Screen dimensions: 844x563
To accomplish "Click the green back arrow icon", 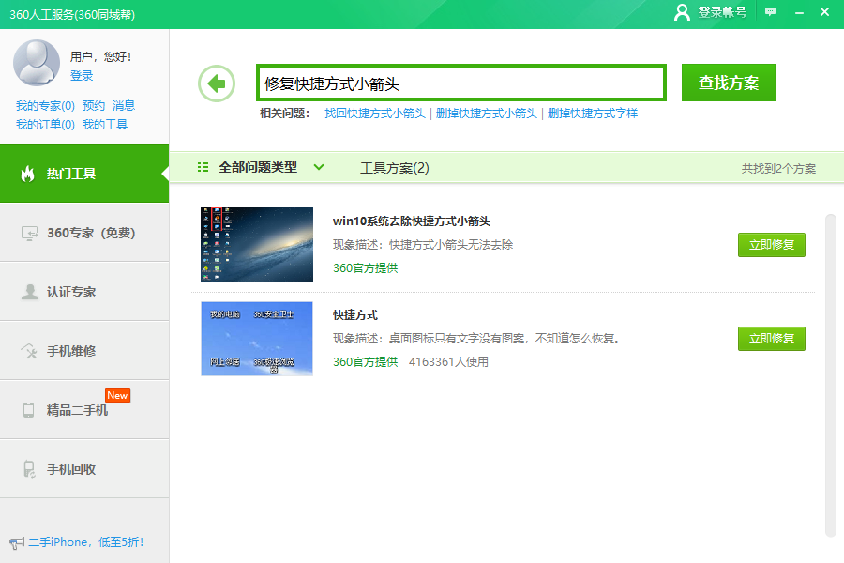I will pos(217,84).
